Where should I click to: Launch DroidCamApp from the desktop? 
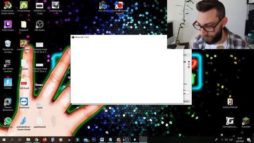[x=24, y=7]
